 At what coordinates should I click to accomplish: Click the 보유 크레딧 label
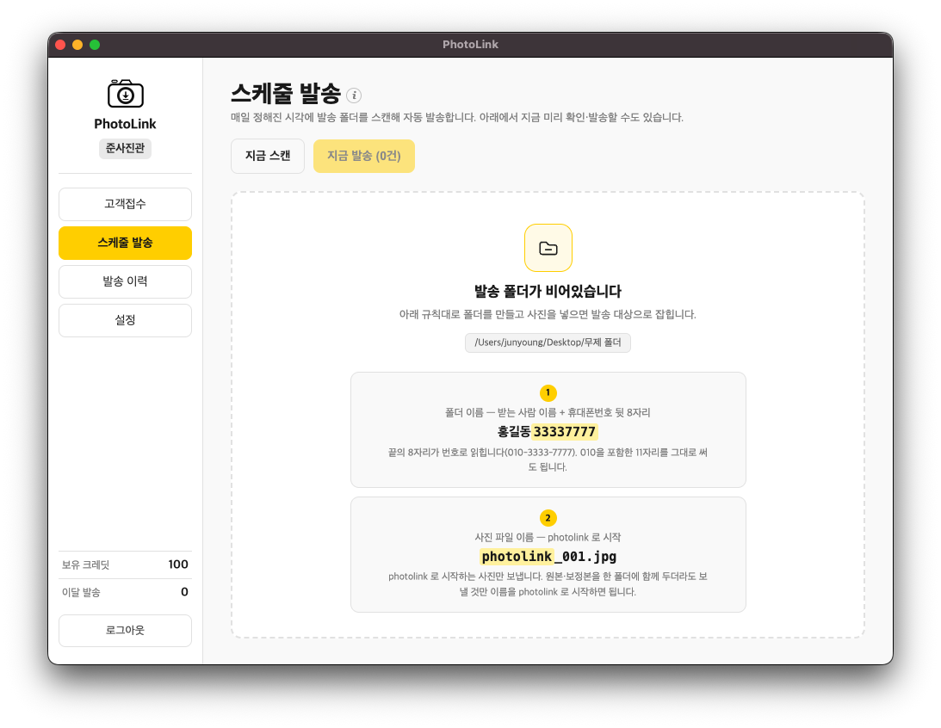point(86,565)
